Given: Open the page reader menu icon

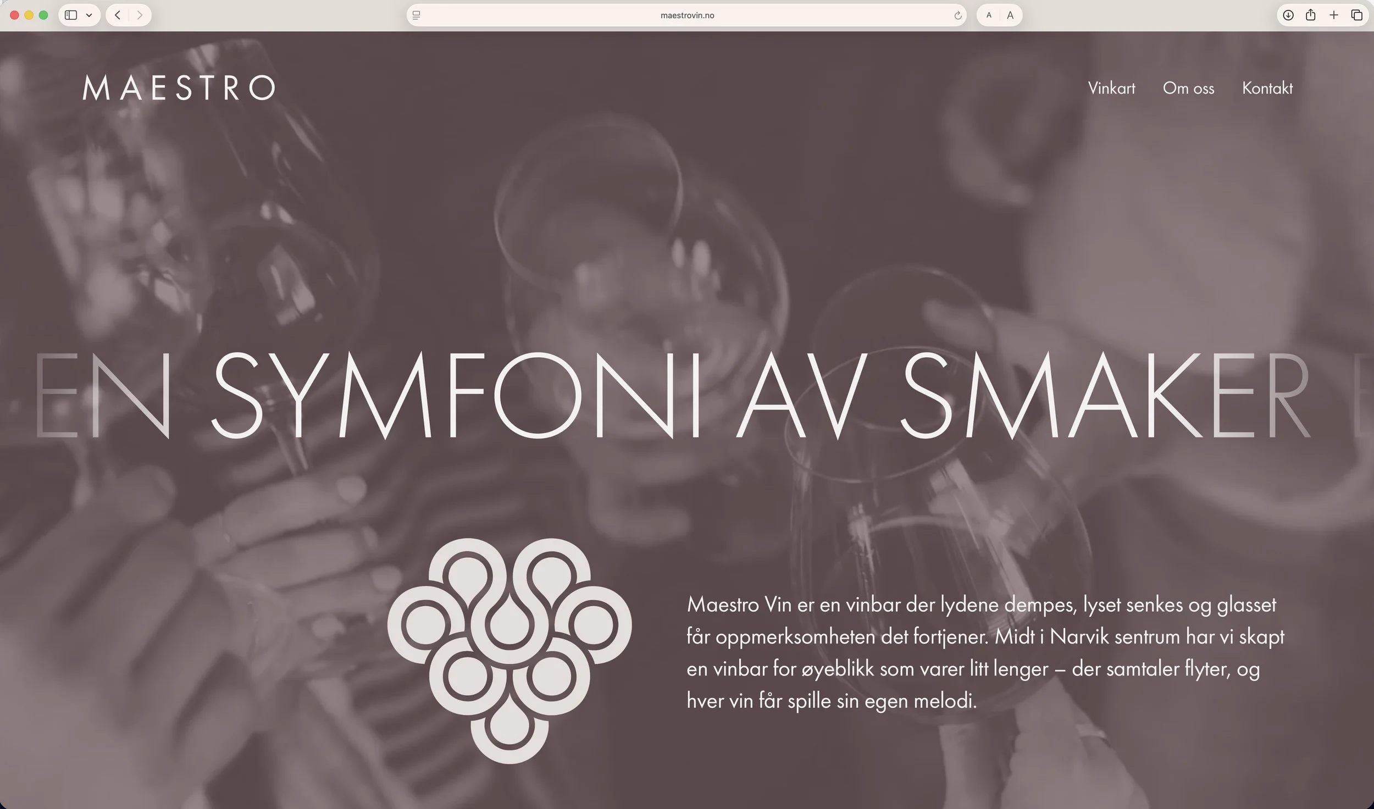Looking at the screenshot, I should point(416,15).
